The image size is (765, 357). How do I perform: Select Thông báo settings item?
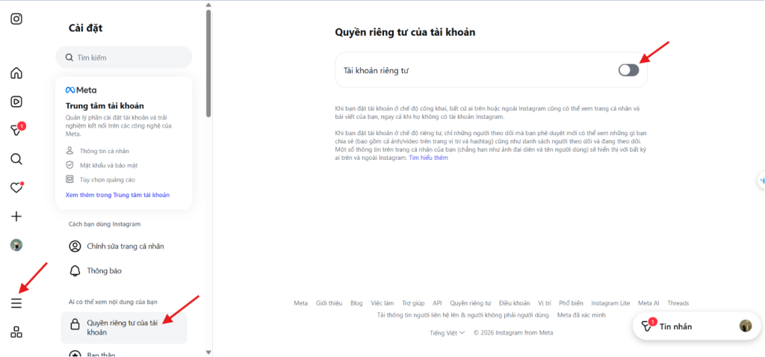(x=124, y=270)
